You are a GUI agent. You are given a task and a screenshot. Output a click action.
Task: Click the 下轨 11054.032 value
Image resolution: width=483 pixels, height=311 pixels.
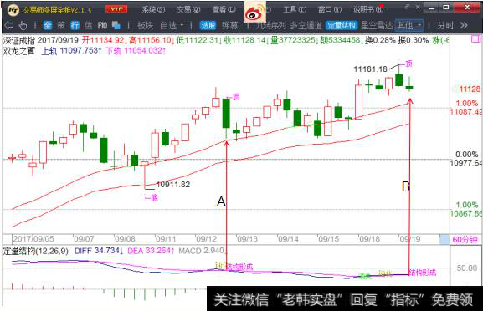(x=136, y=50)
